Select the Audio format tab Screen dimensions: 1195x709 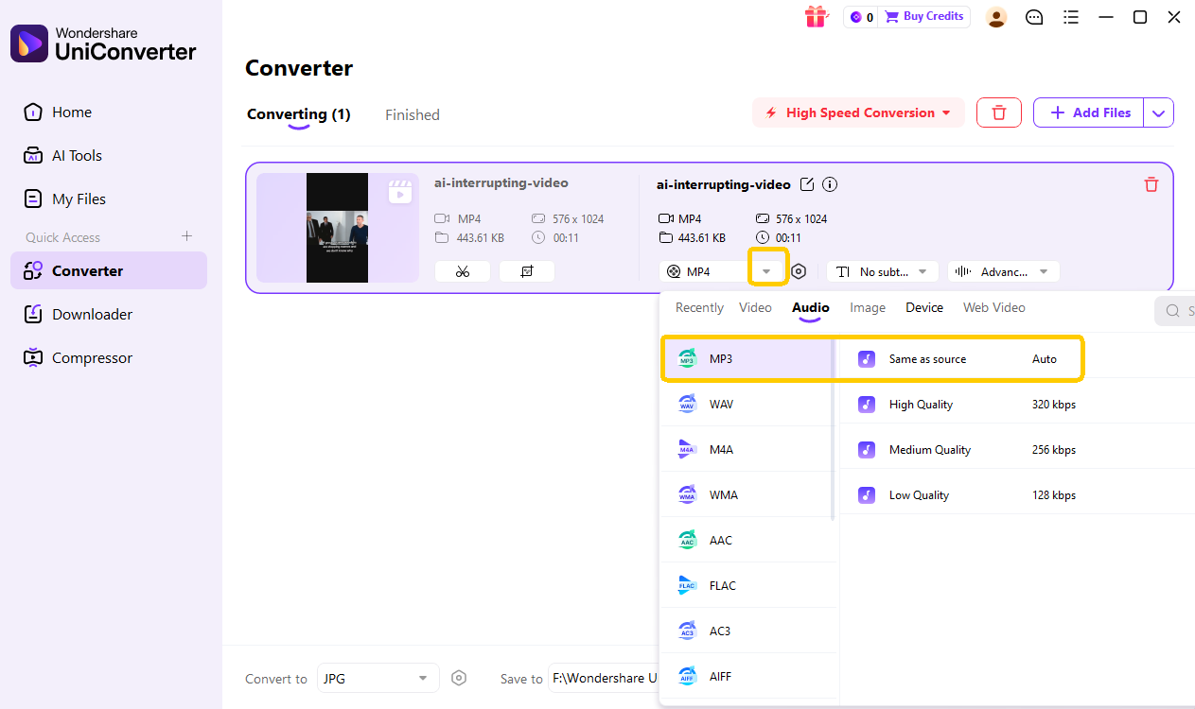pos(811,307)
